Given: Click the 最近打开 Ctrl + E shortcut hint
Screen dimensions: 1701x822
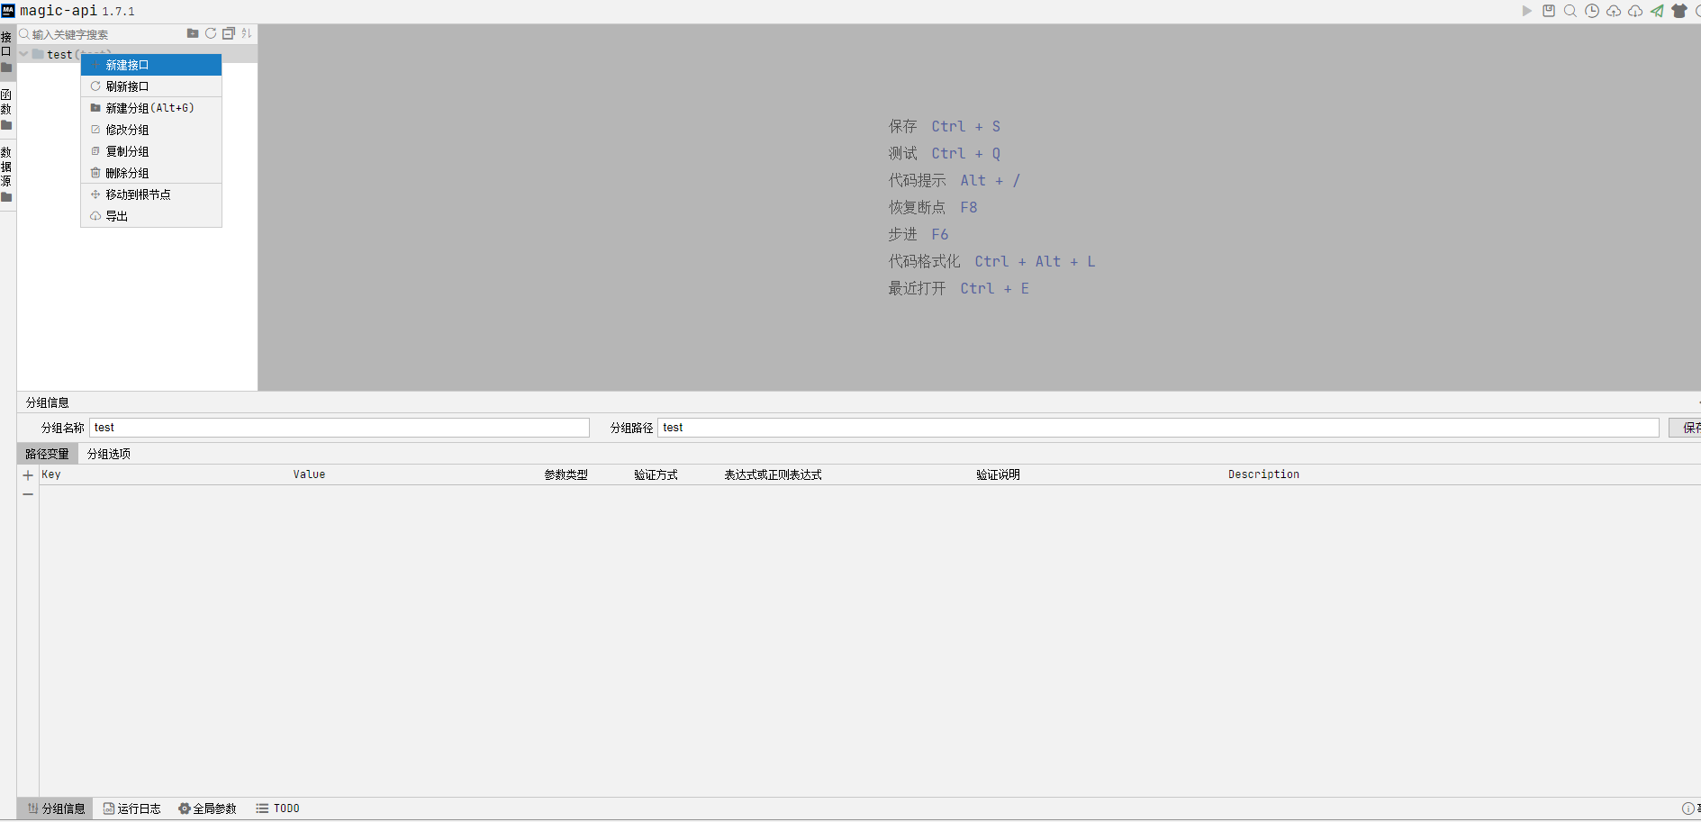Looking at the screenshot, I should point(959,288).
